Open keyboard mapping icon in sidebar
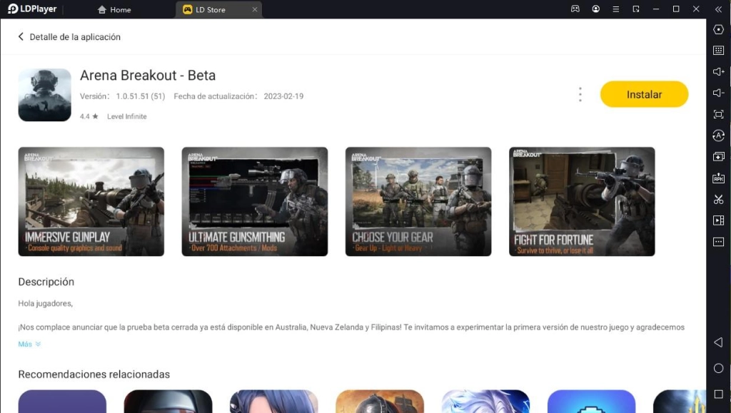 tap(718, 50)
